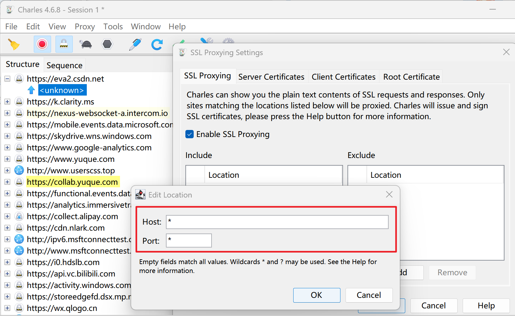Switch to the Sequence tab
This screenshot has width=515, height=316.
pos(64,65)
